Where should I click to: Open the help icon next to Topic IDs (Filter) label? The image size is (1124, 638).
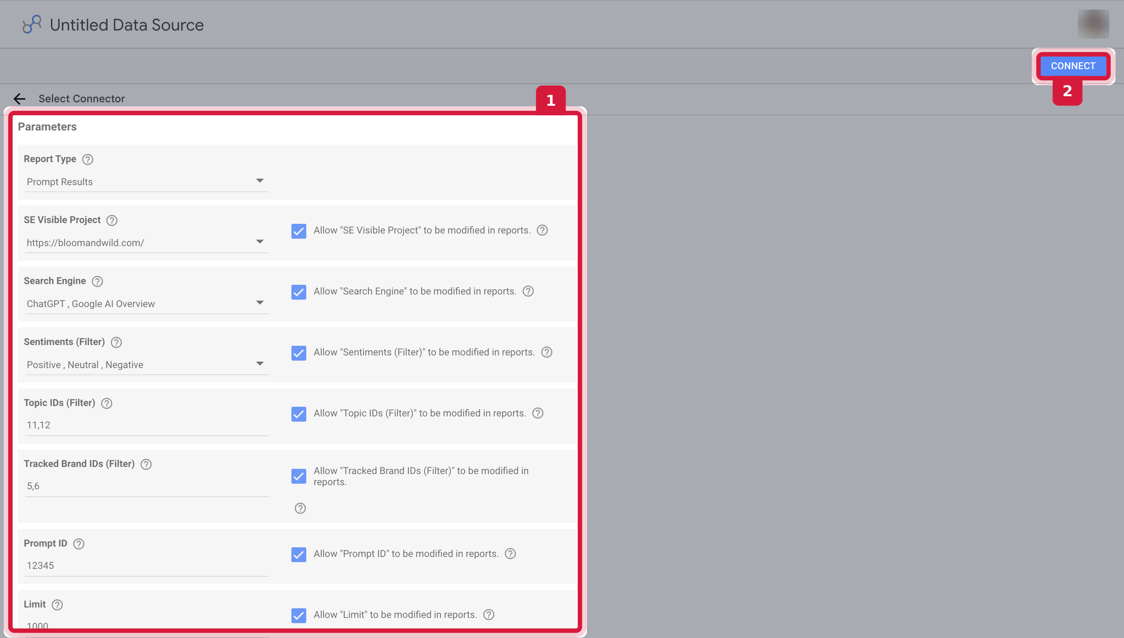click(x=106, y=403)
